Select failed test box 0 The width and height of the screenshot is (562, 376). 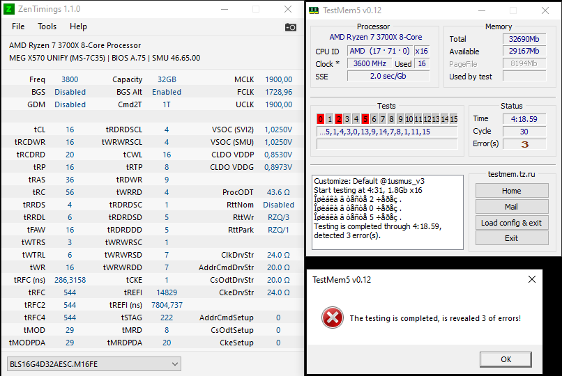[321, 119]
